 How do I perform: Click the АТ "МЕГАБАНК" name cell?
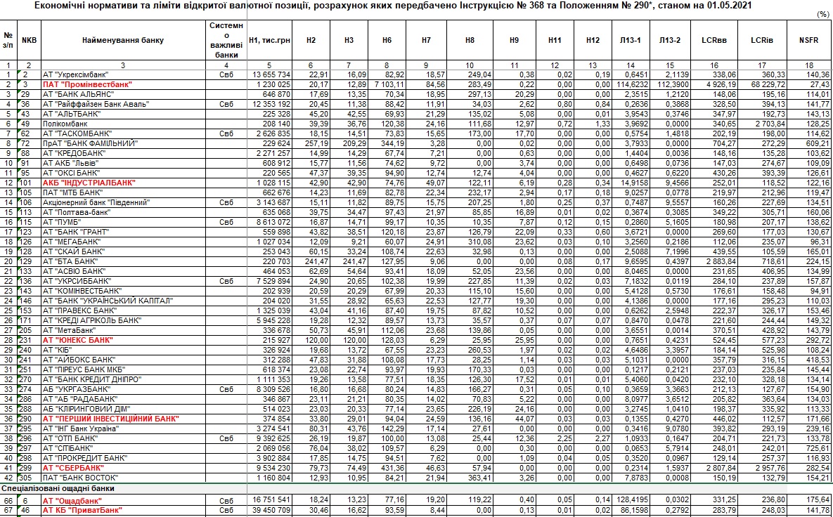(x=123, y=242)
